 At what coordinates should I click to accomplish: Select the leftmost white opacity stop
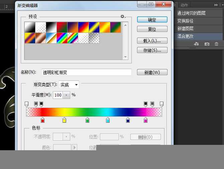26,104
